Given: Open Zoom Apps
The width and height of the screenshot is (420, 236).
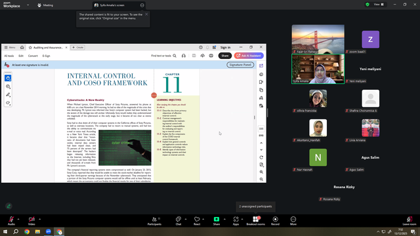Looking at the screenshot, I should click(236, 221).
